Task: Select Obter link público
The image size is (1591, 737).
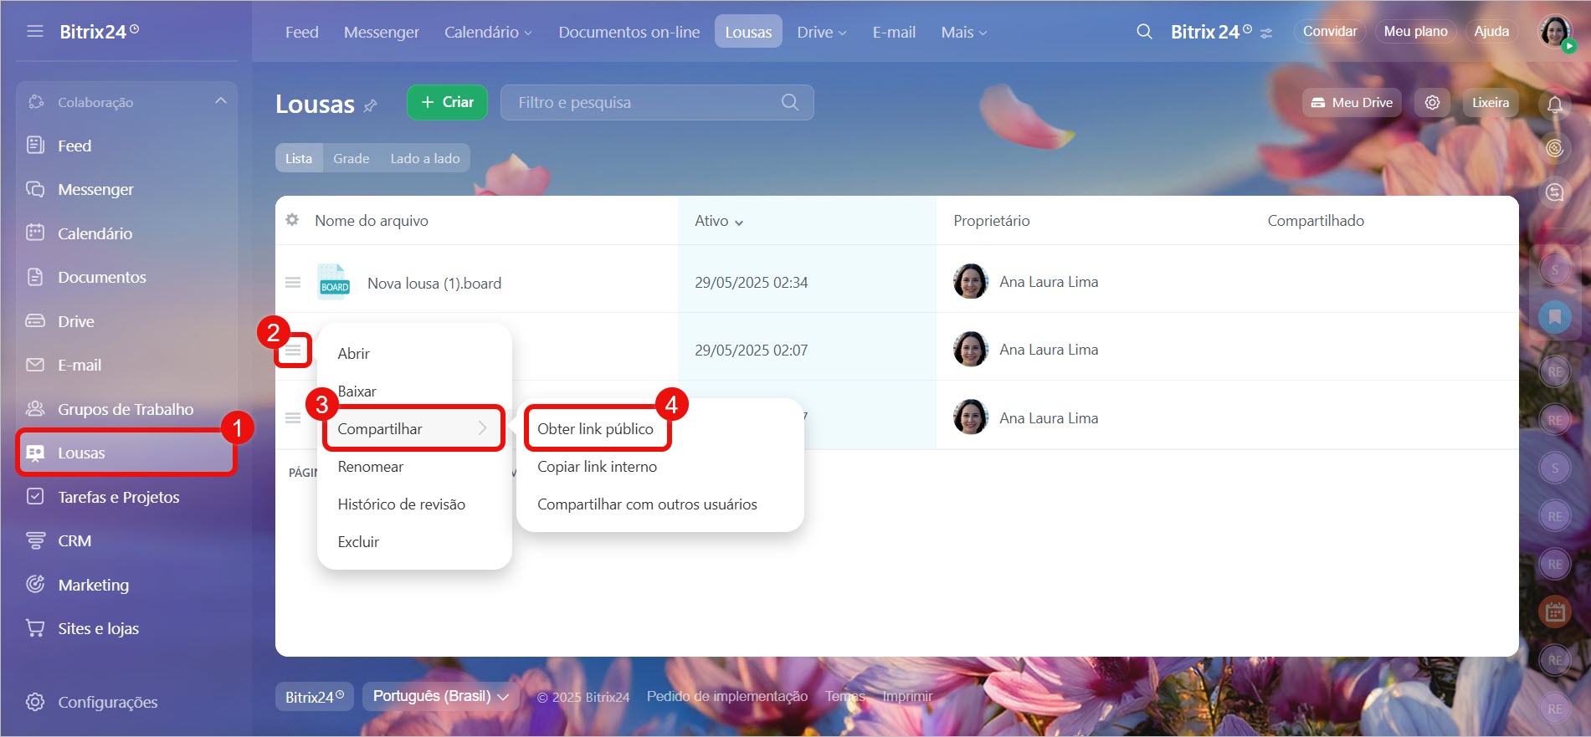Action: point(596,428)
